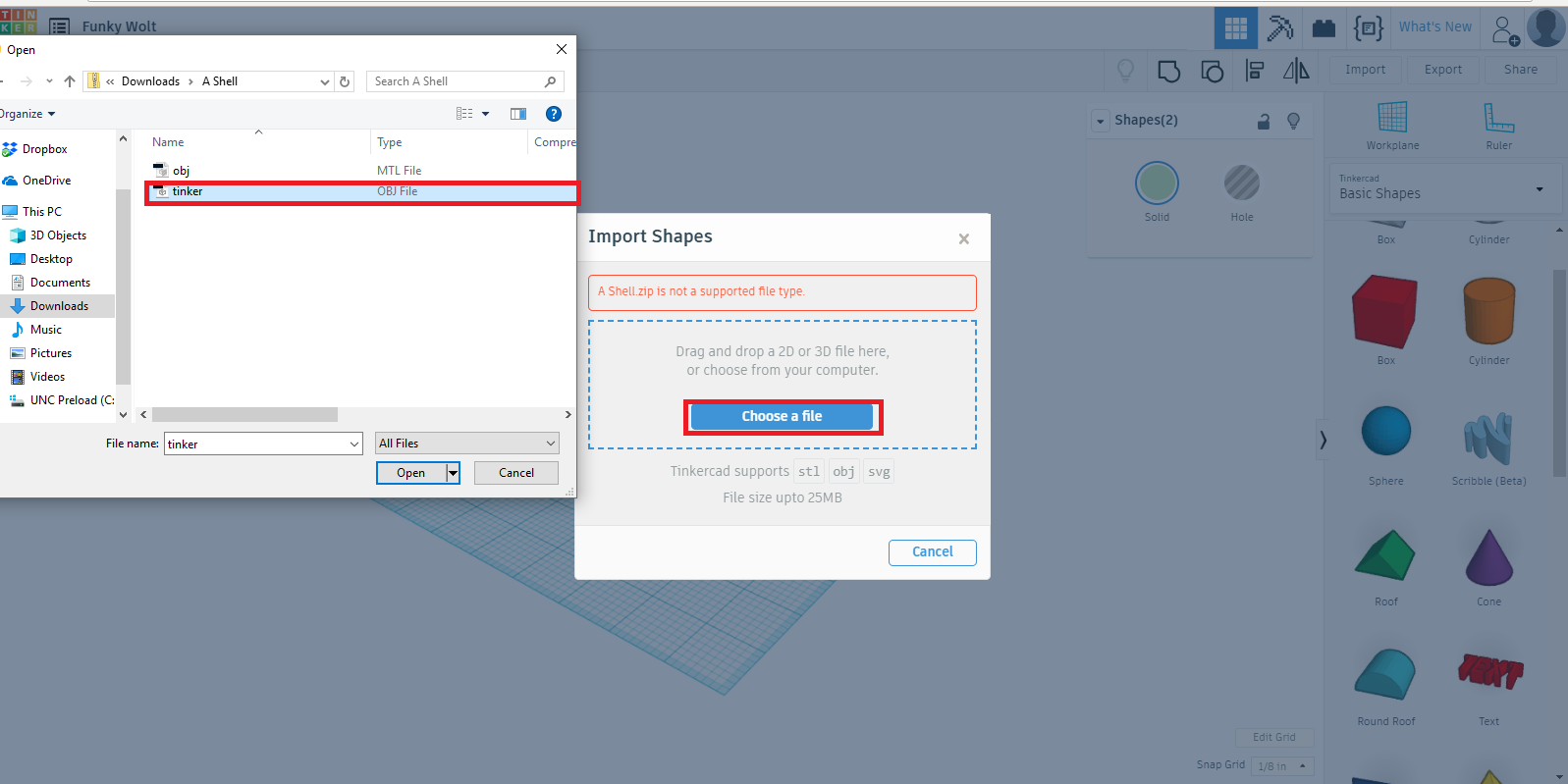
Task: Open the design list icon beside Funky Wolt
Action: [59, 26]
